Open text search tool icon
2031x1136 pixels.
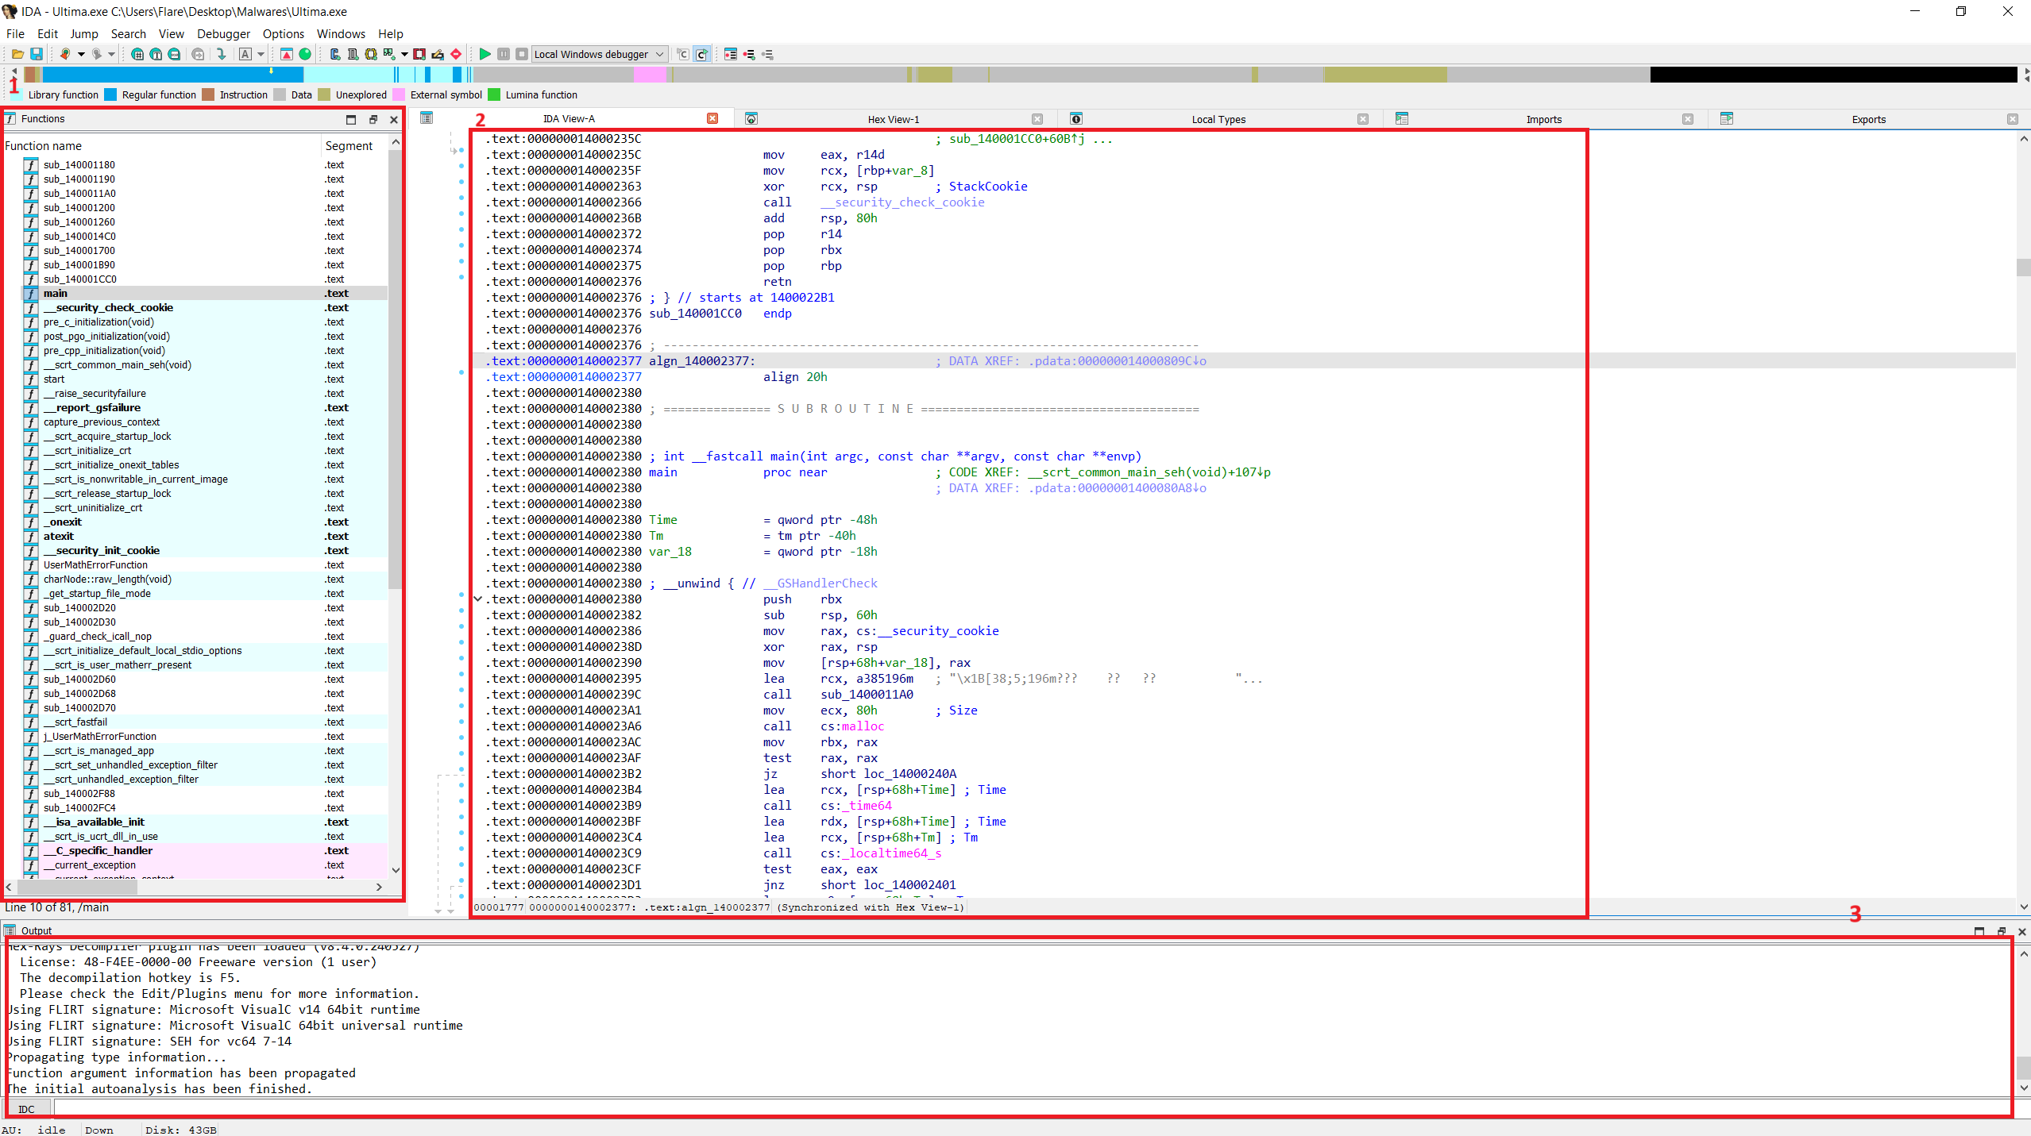click(x=156, y=54)
